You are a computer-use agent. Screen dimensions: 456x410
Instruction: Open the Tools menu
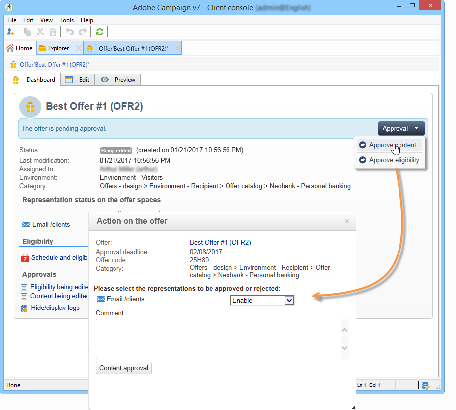click(x=66, y=20)
